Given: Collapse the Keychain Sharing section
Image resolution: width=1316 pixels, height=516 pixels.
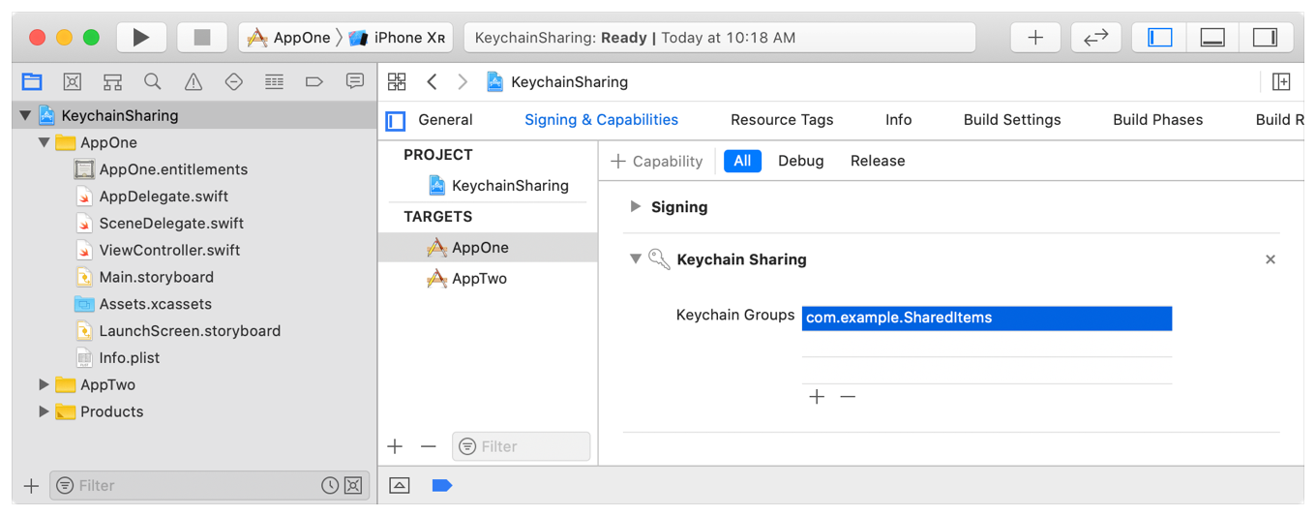Looking at the screenshot, I should click(x=636, y=259).
